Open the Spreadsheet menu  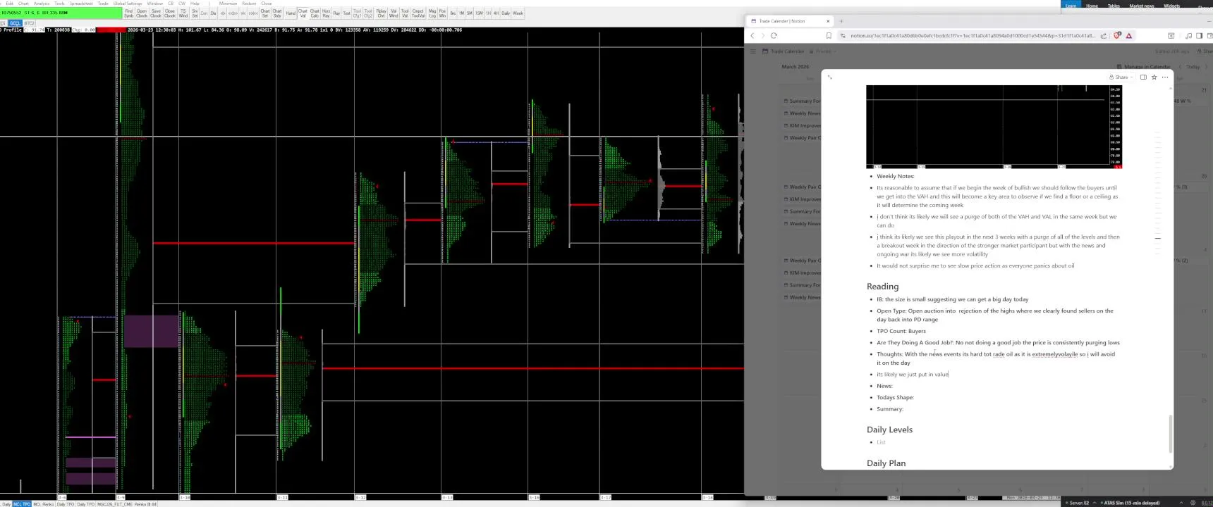coord(80,4)
